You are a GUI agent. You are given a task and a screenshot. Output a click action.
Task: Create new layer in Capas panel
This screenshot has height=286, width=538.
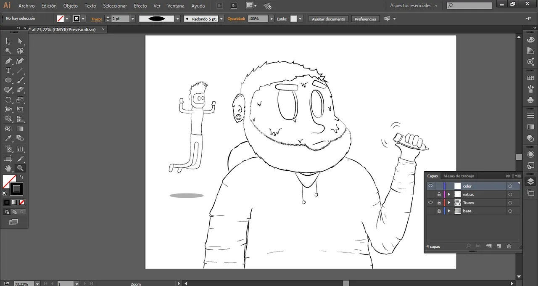(499, 246)
